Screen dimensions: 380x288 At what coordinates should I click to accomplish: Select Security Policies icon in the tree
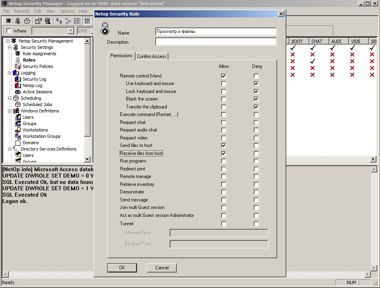click(18, 66)
